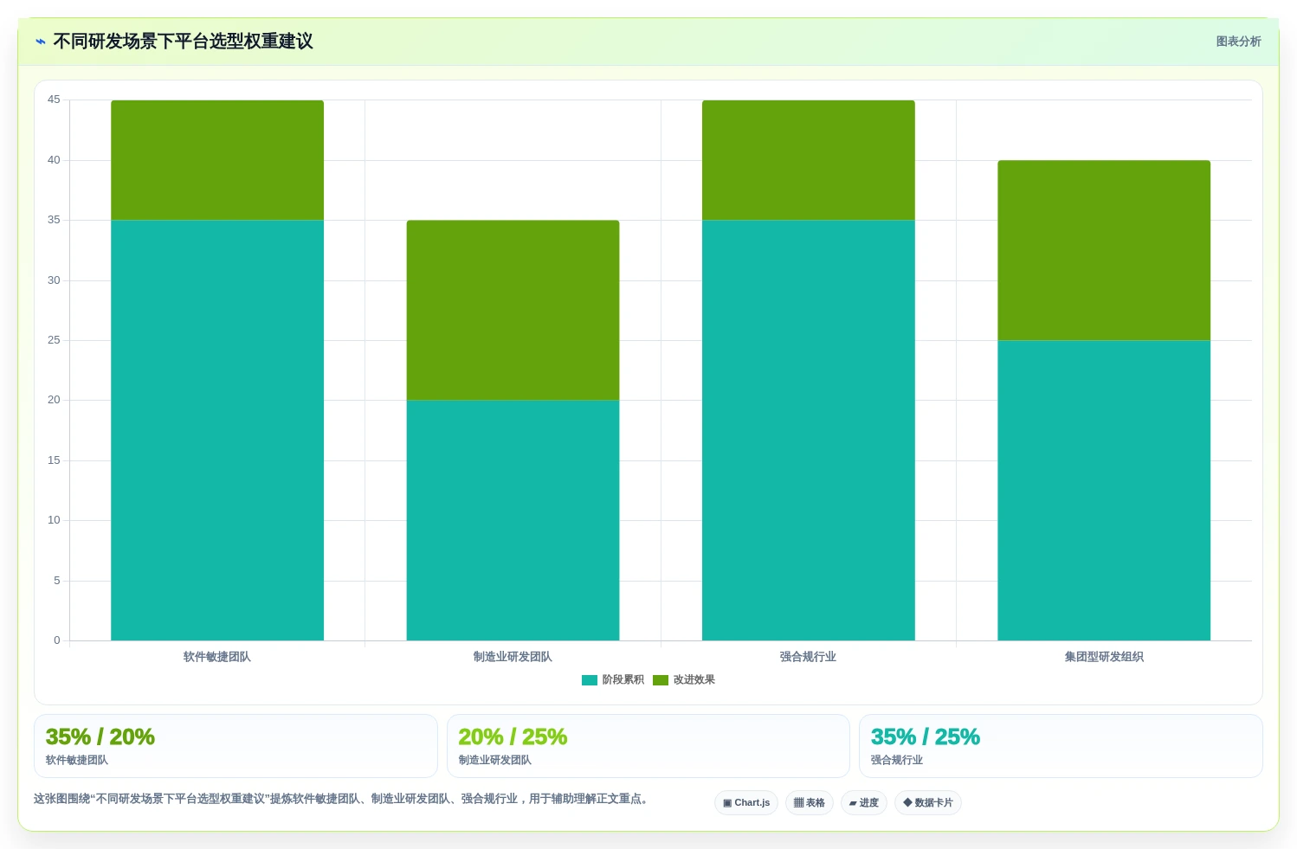Click the 制造业研发团队 caption in the second card
Viewport: 1297px width, 849px height.
point(495,760)
